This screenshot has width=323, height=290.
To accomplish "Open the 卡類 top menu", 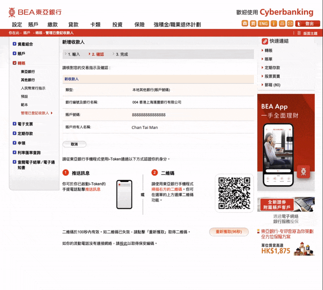I will point(95,25).
